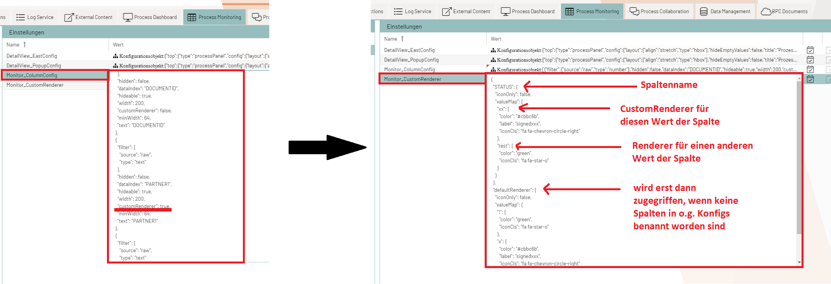Click scrollbar thumb of CustomRenderer editor
The image size is (831, 284).
[799, 157]
